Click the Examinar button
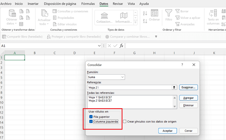Screen dimensions: 226x140 (188, 88)
